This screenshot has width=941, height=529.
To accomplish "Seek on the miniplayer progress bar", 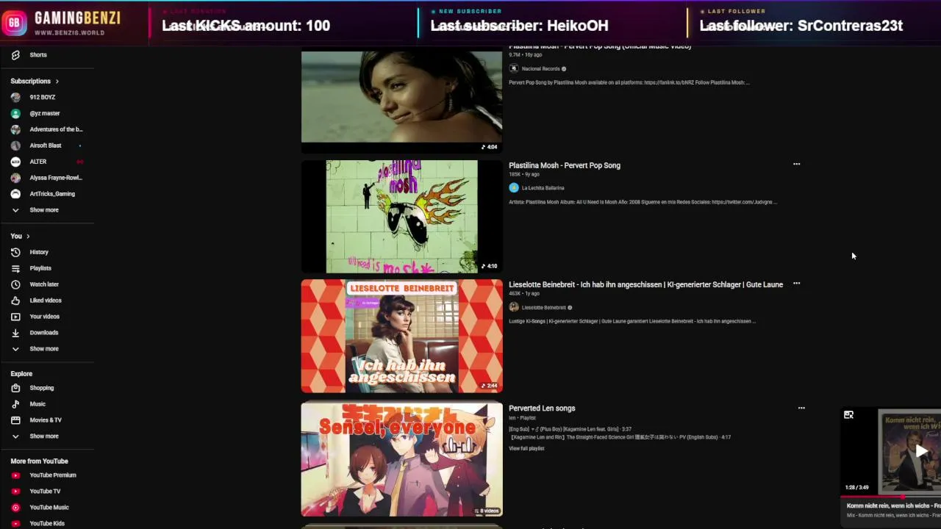I will click(x=891, y=497).
